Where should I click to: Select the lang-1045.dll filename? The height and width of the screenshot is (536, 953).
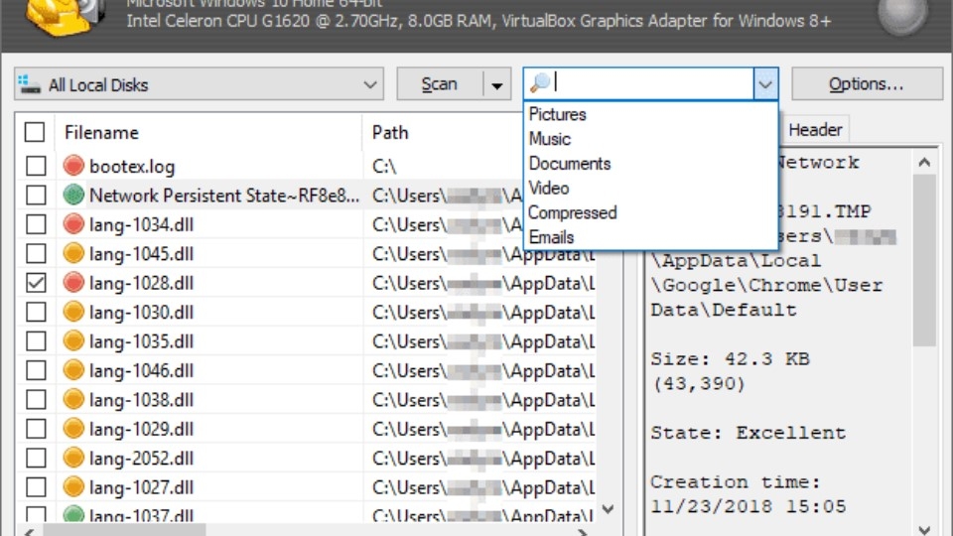click(x=141, y=253)
